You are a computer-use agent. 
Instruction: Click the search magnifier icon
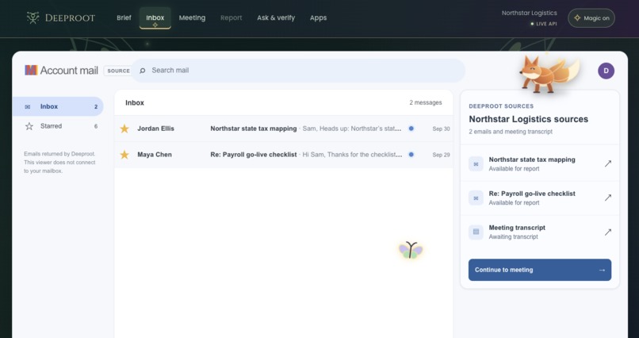(142, 71)
